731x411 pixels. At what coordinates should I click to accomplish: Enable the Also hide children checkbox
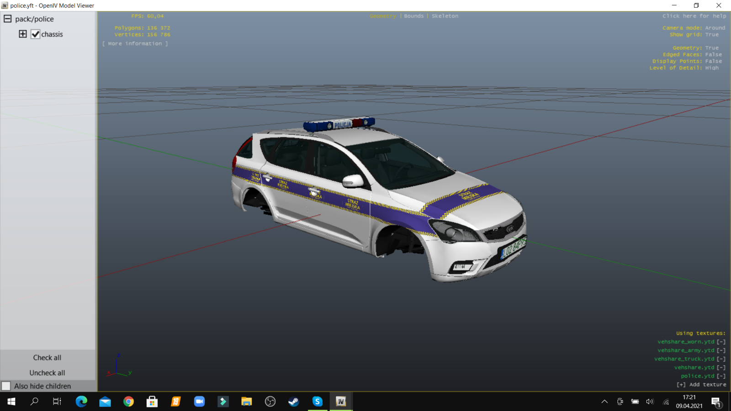click(x=6, y=386)
